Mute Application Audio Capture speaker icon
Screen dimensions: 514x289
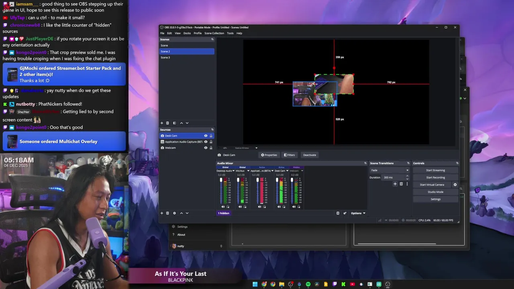(x=260, y=207)
